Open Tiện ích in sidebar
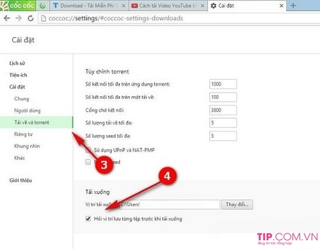This screenshot has height=249, width=320. [18, 75]
